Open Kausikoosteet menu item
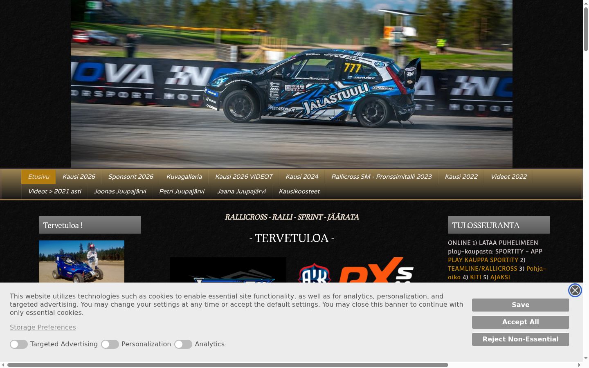The image size is (589, 368). coord(299,191)
